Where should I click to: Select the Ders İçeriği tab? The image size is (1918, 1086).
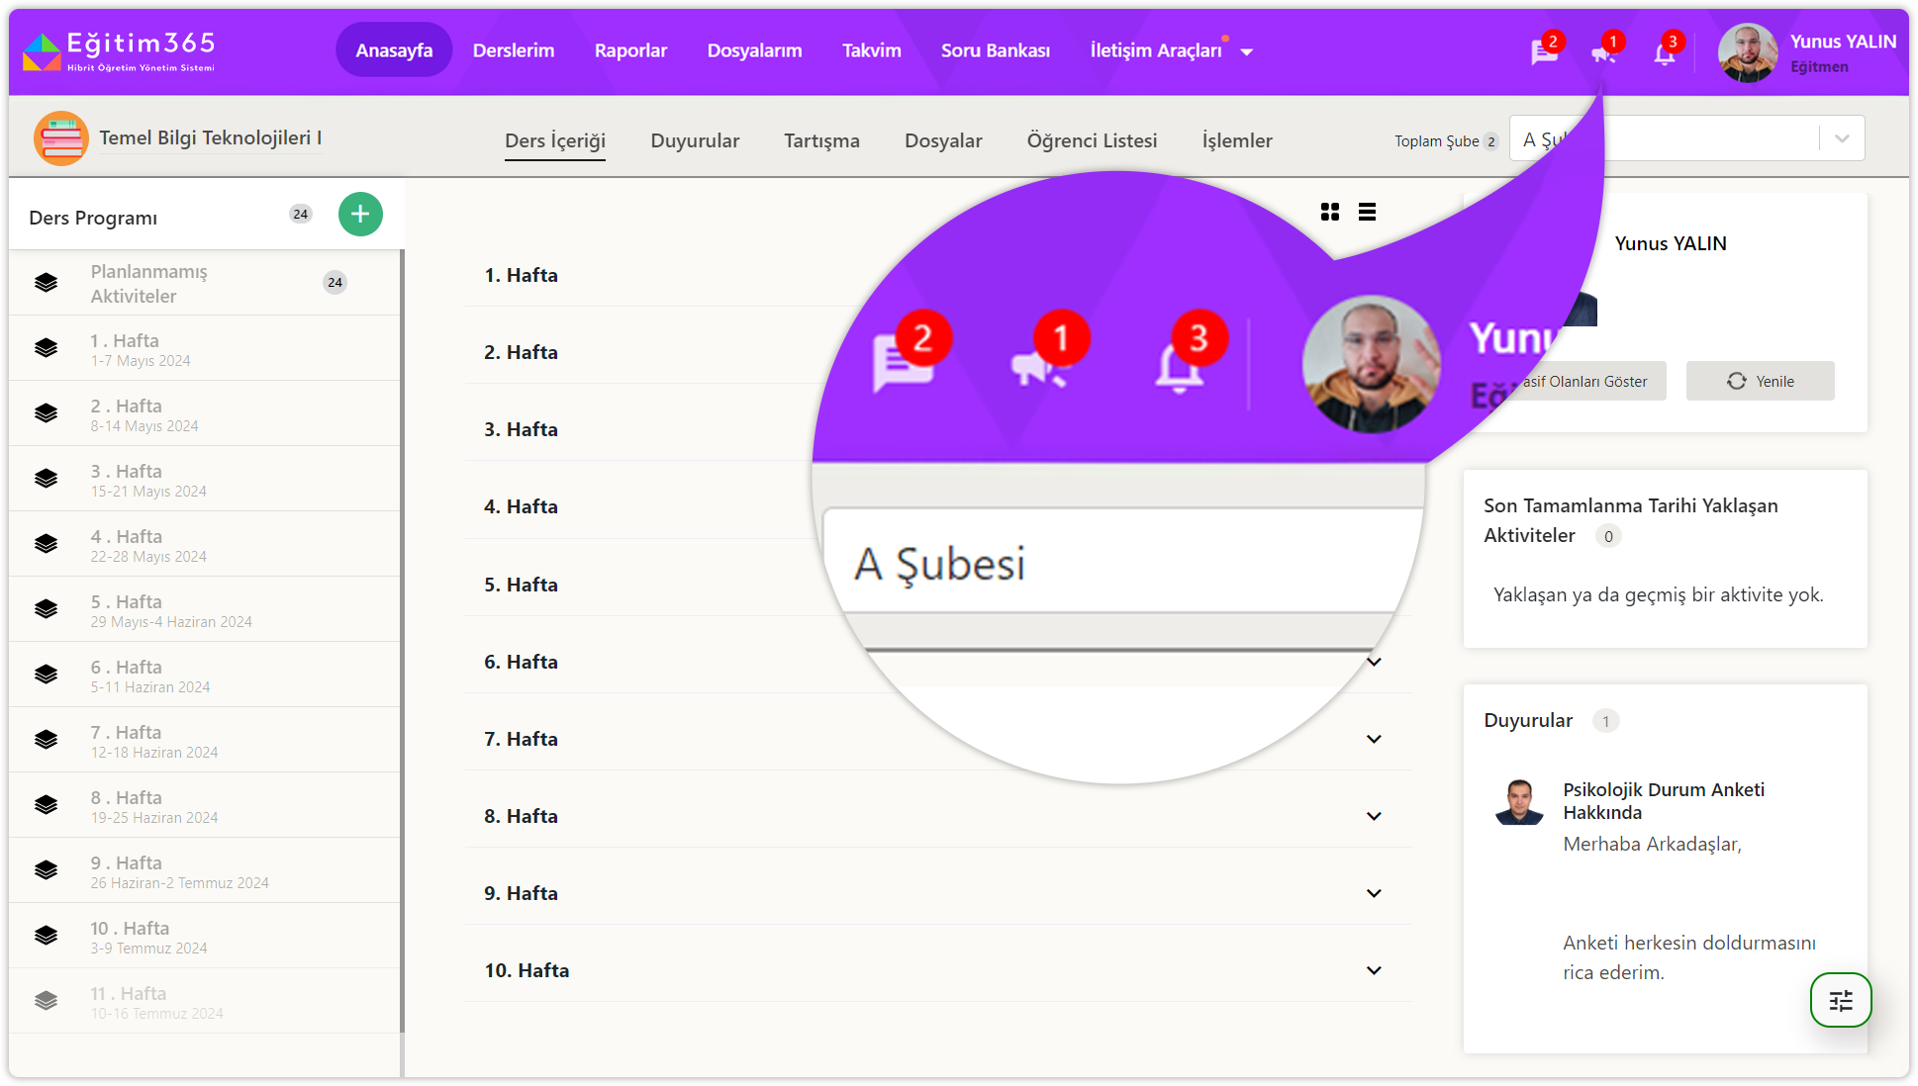click(555, 140)
